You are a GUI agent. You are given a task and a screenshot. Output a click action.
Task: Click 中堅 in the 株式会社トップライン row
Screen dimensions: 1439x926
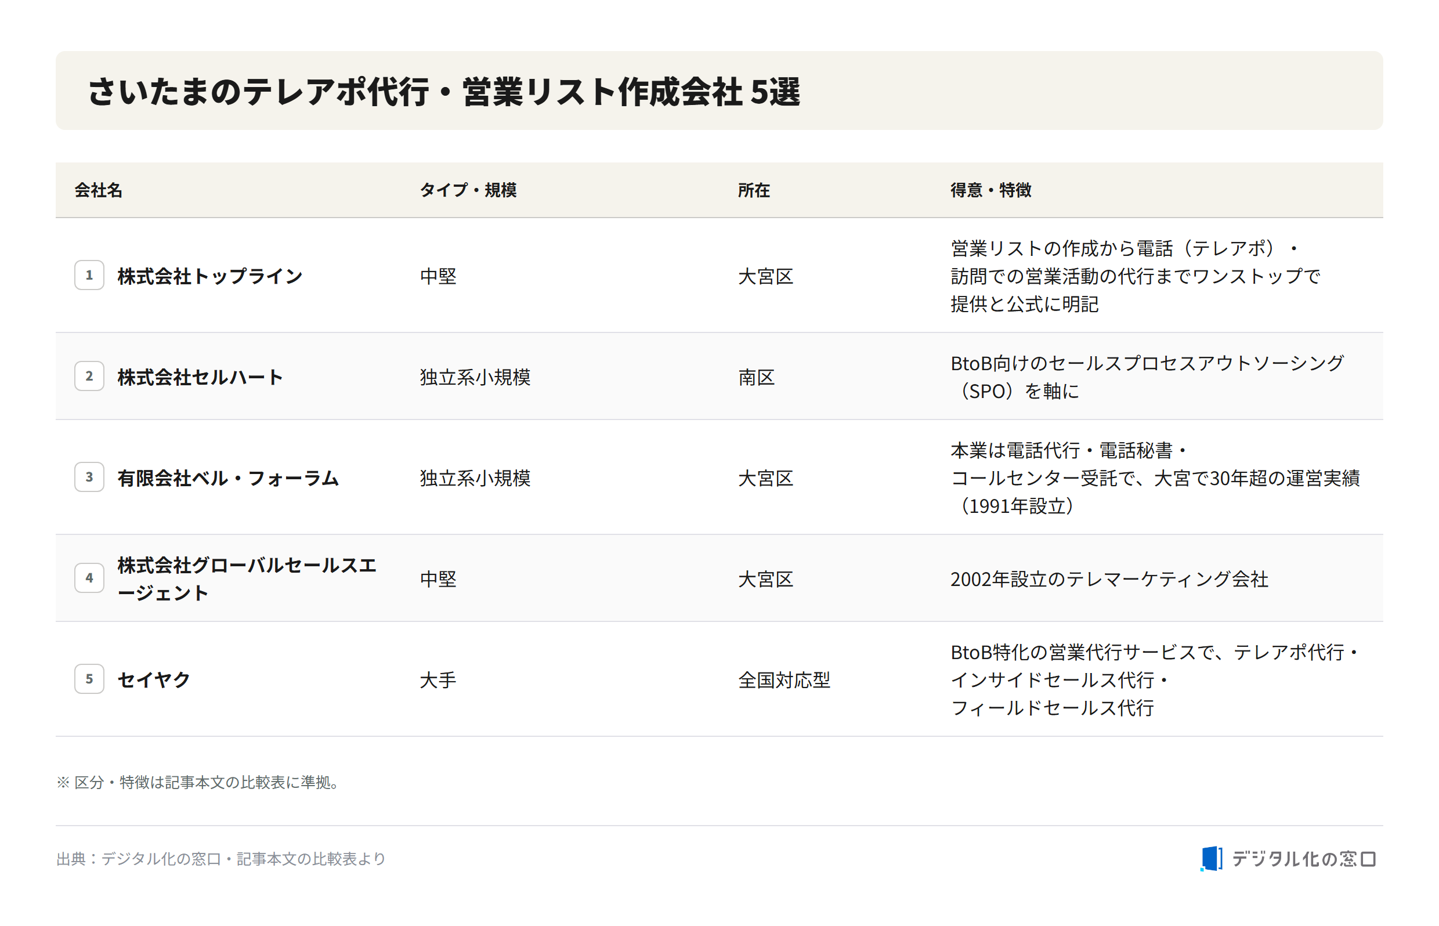click(439, 276)
